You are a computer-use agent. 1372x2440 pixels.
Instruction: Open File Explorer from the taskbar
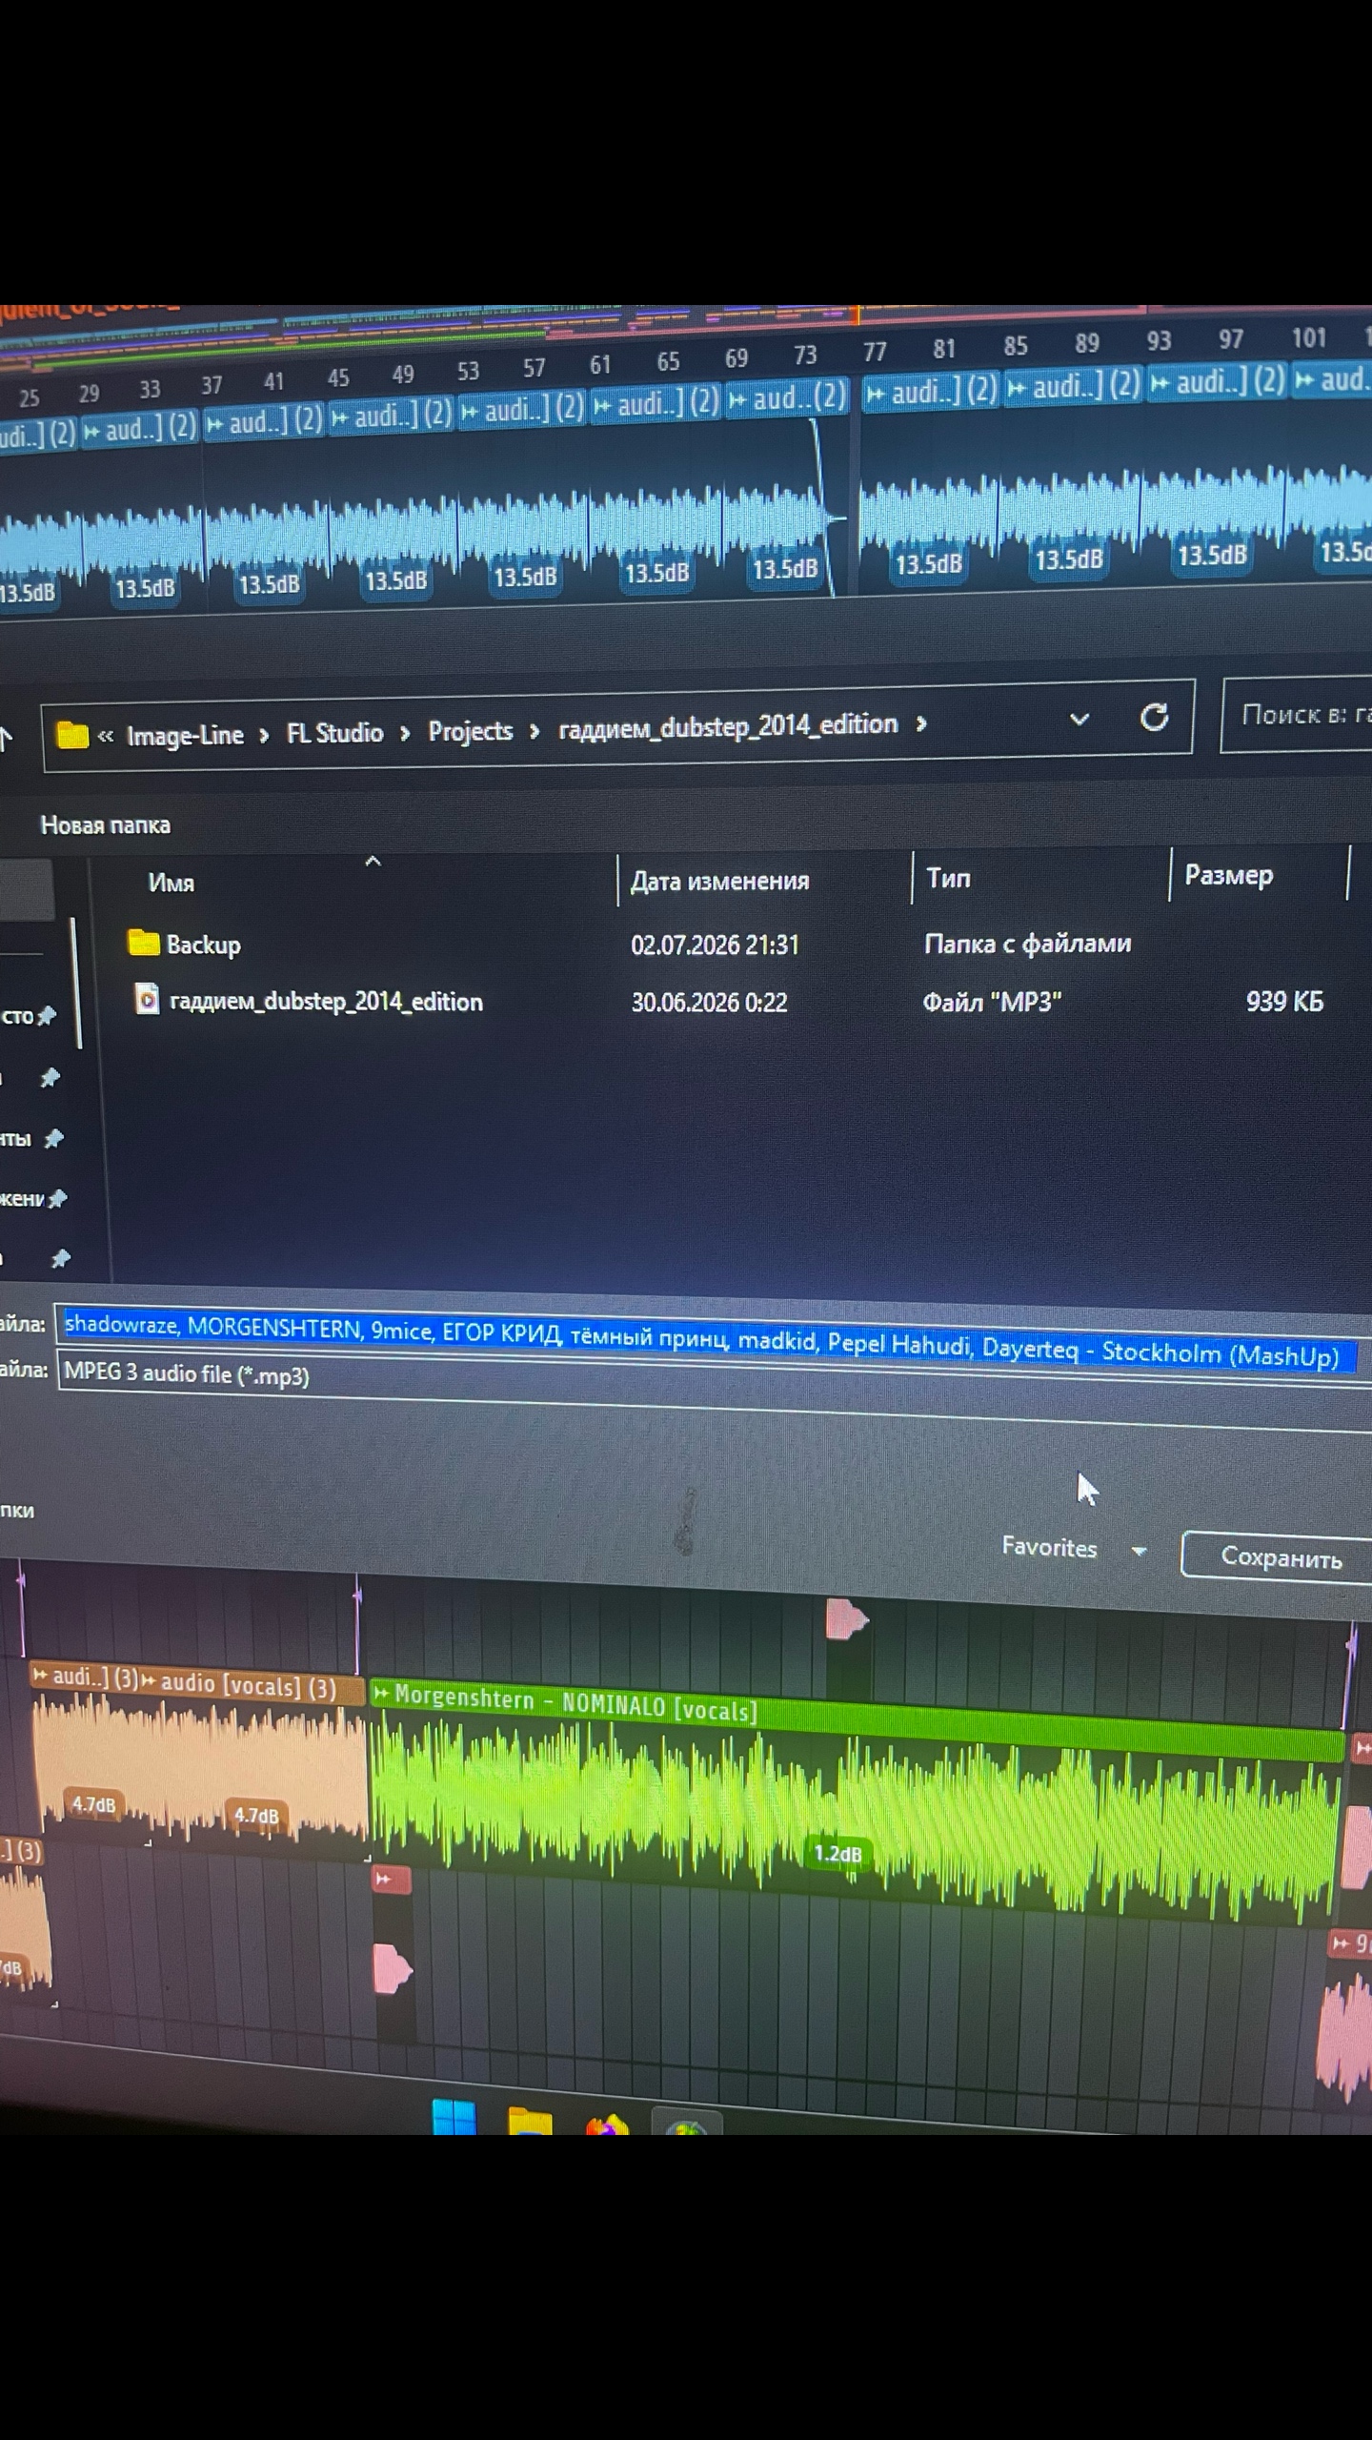point(530,2123)
